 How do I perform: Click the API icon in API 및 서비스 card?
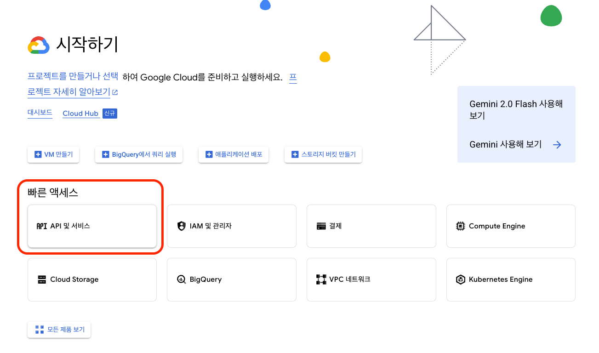point(42,226)
